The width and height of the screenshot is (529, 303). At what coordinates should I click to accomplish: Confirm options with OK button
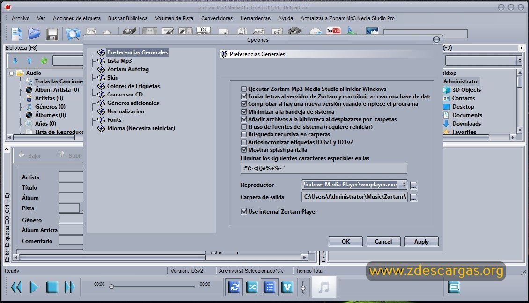click(345, 242)
